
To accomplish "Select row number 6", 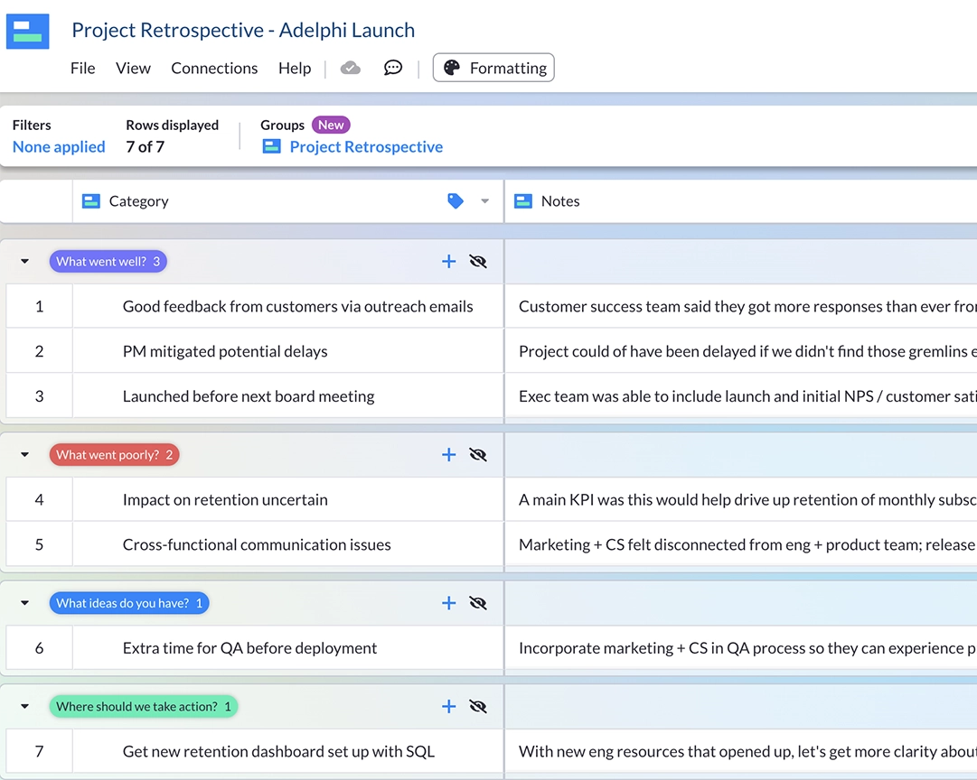I will click(x=39, y=648).
